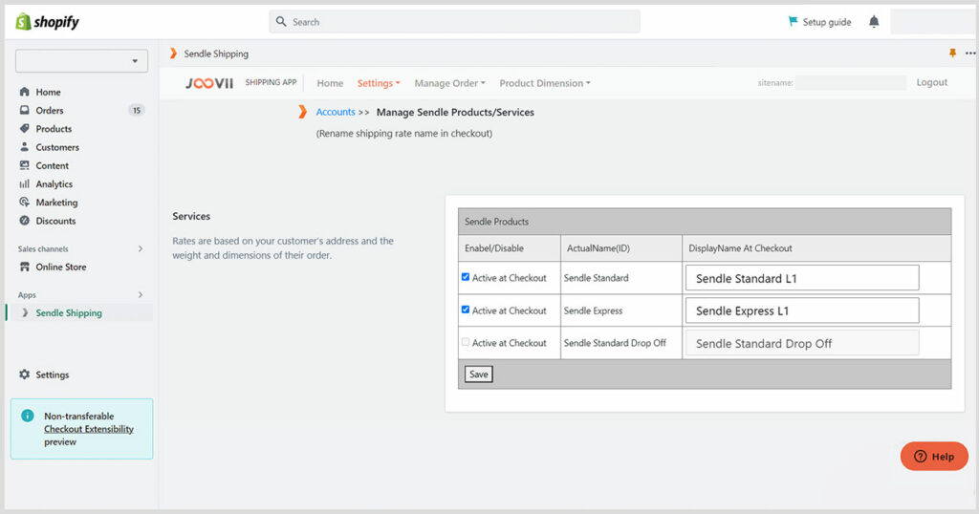979x514 pixels.
Task: Open the Manage Order dropdown
Action: [x=449, y=83]
